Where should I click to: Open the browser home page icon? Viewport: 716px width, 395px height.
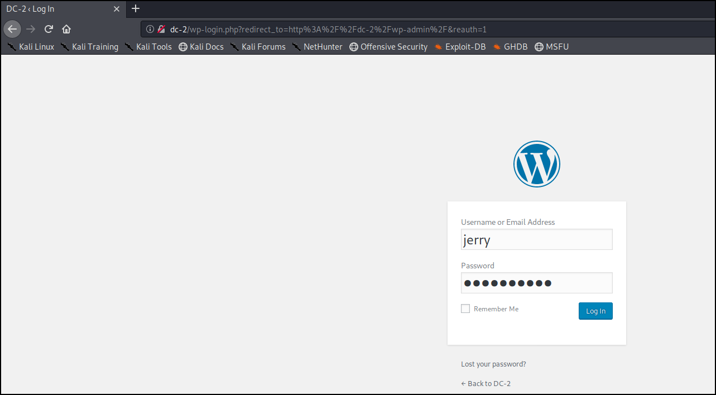click(x=66, y=29)
